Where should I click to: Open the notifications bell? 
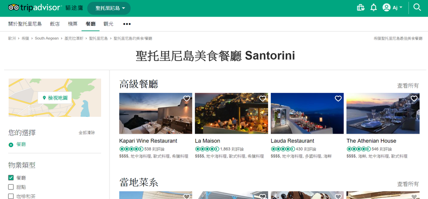click(373, 8)
